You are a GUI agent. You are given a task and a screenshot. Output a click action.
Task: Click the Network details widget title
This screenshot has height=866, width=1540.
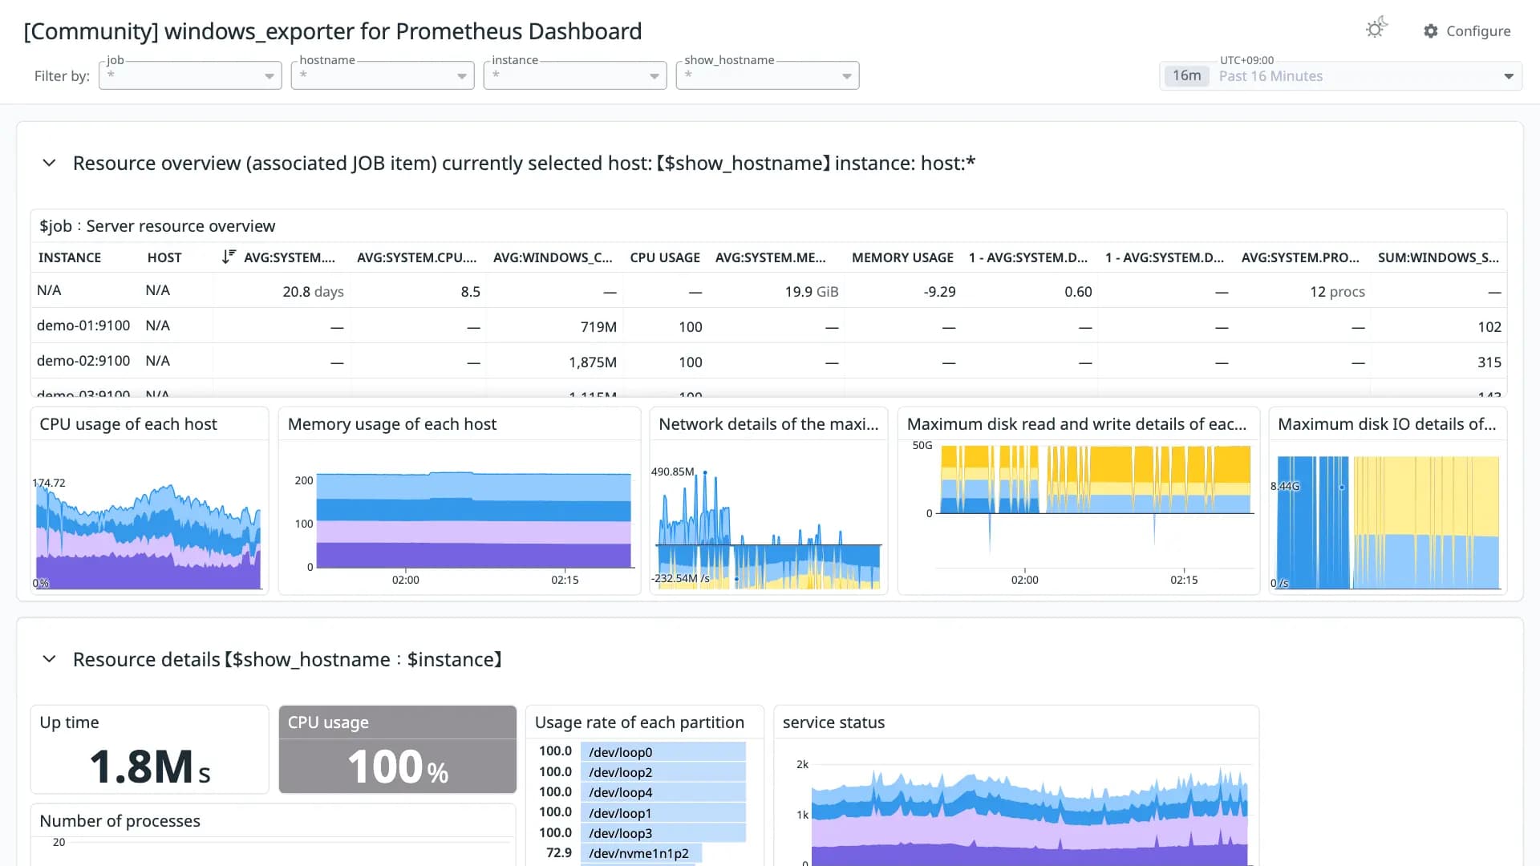[x=768, y=424]
